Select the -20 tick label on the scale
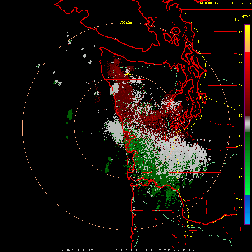252x252 pixels. click(239, 147)
